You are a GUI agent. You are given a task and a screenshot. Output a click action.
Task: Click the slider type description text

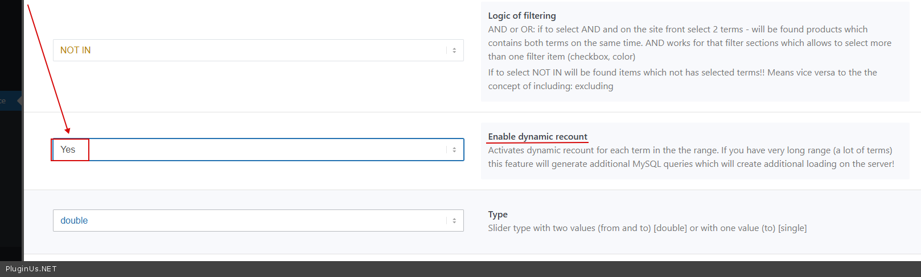point(647,228)
